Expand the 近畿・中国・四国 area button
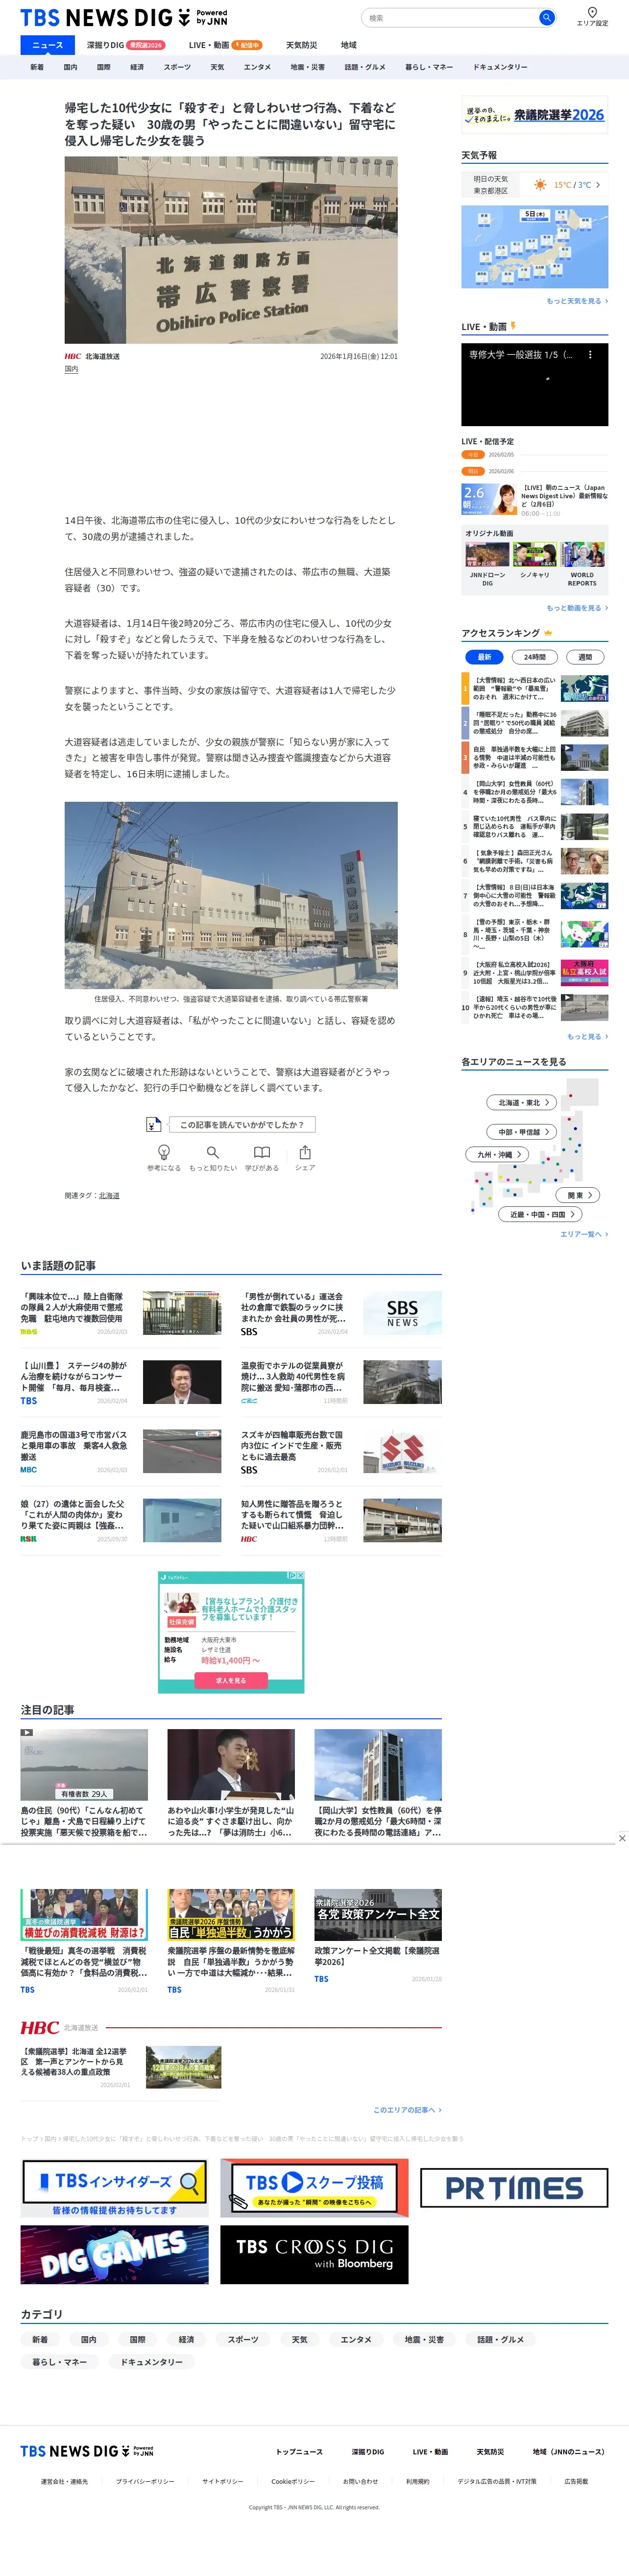The image size is (629, 2576). click(540, 1214)
